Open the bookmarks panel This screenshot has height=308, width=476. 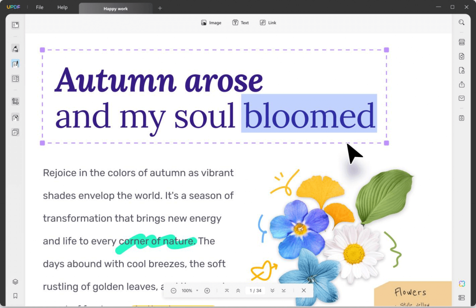click(15, 295)
